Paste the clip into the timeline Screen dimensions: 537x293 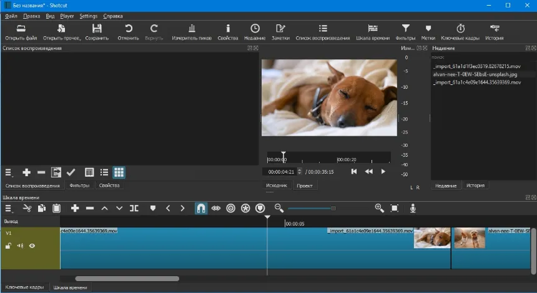56,208
